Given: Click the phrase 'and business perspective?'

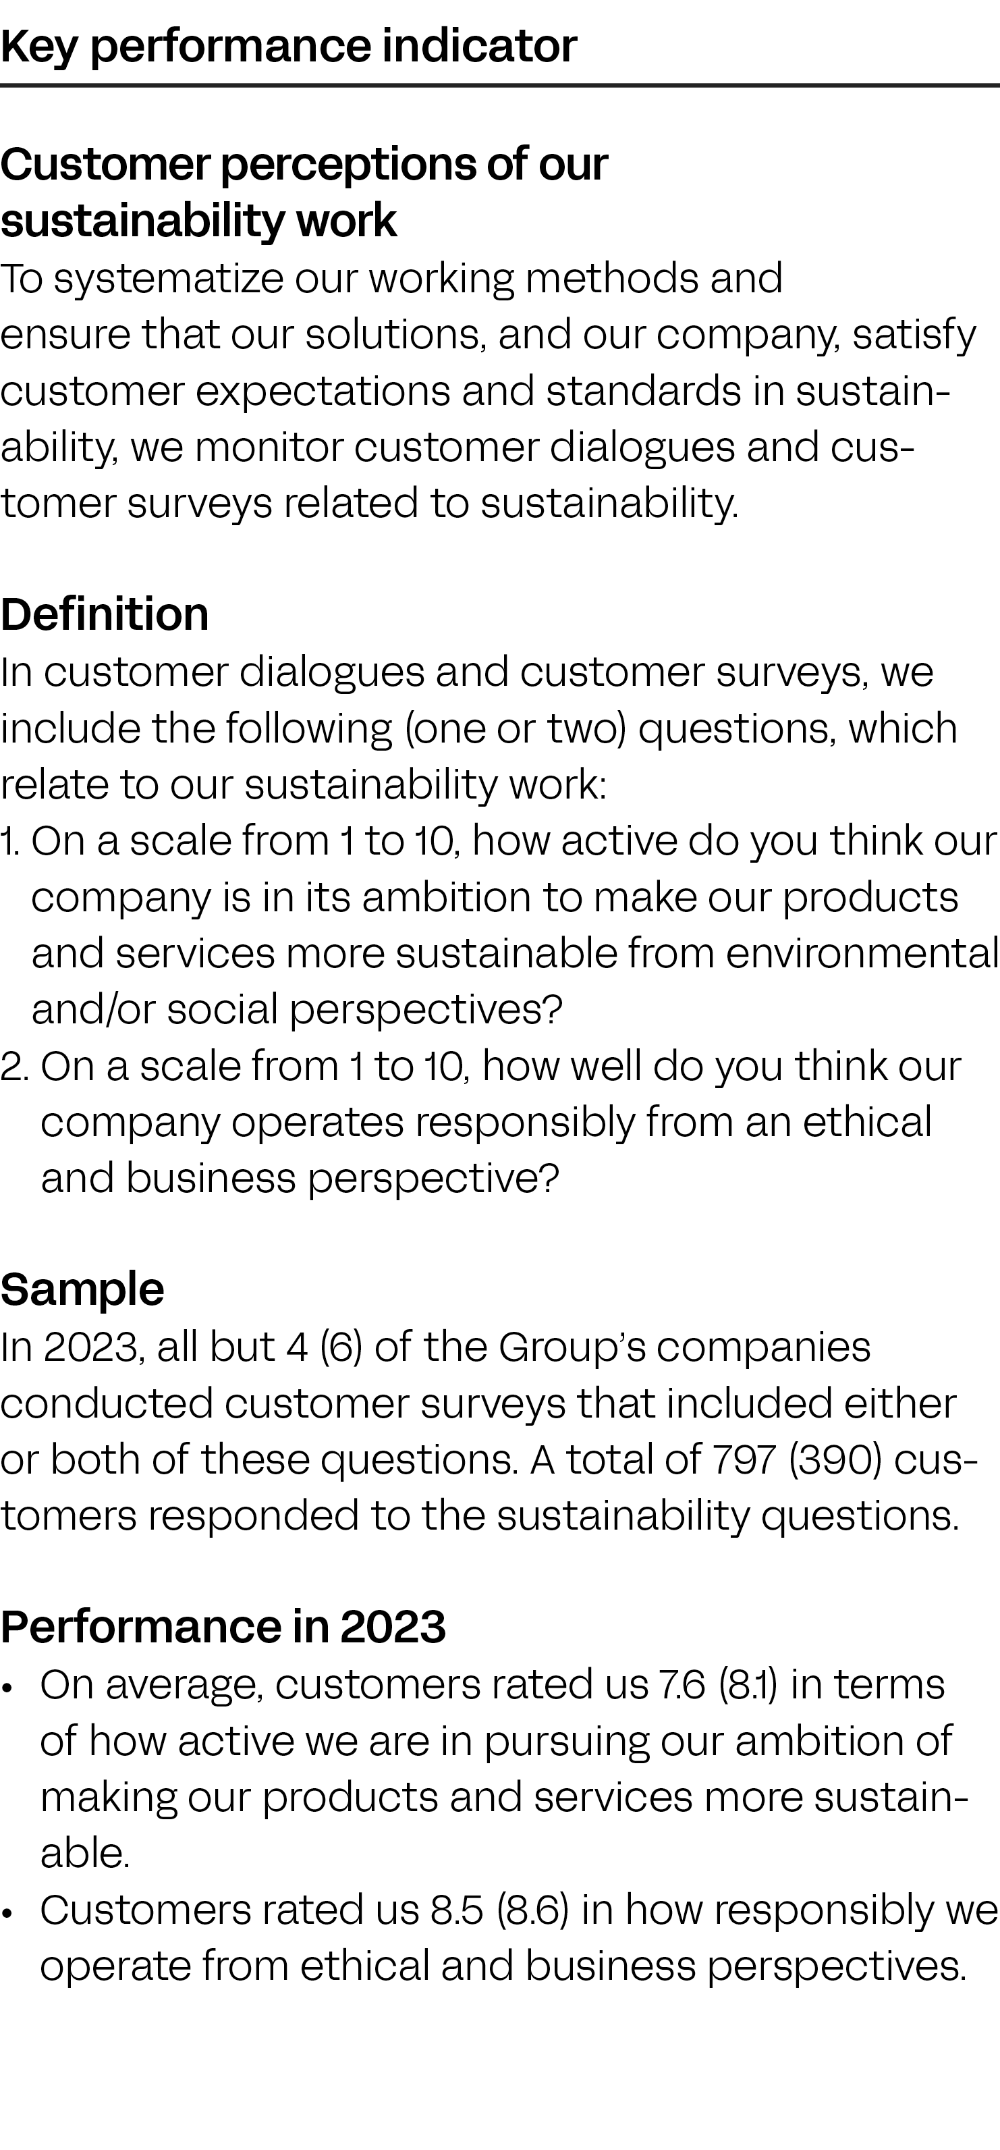Looking at the screenshot, I should click(300, 1179).
